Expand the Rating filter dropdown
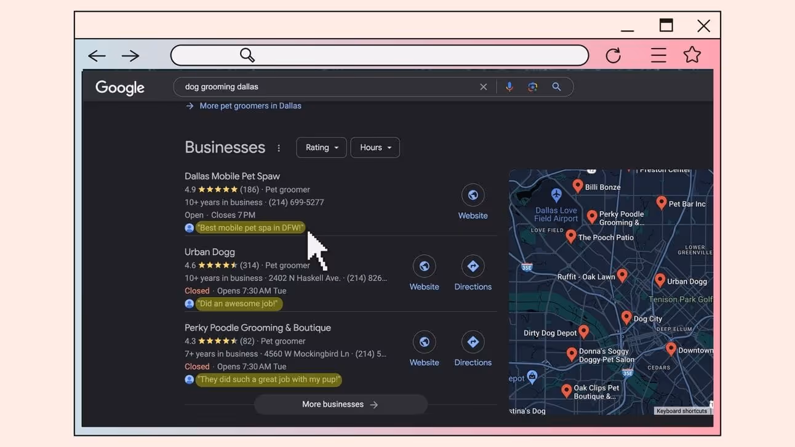 click(321, 148)
